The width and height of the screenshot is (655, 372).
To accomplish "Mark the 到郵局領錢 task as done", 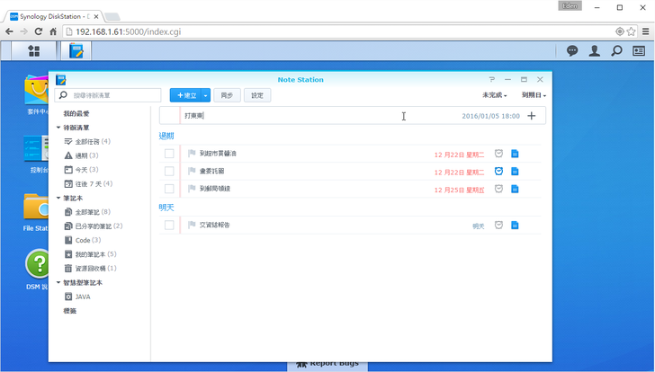I will coord(169,189).
